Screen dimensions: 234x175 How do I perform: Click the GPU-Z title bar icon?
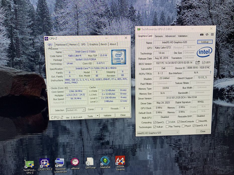tap(139, 29)
